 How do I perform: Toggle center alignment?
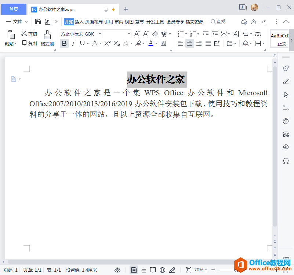(x=189, y=44)
